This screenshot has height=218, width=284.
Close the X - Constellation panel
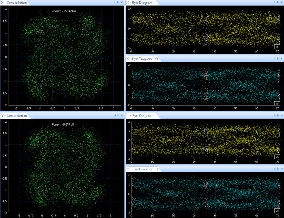coord(122,2)
